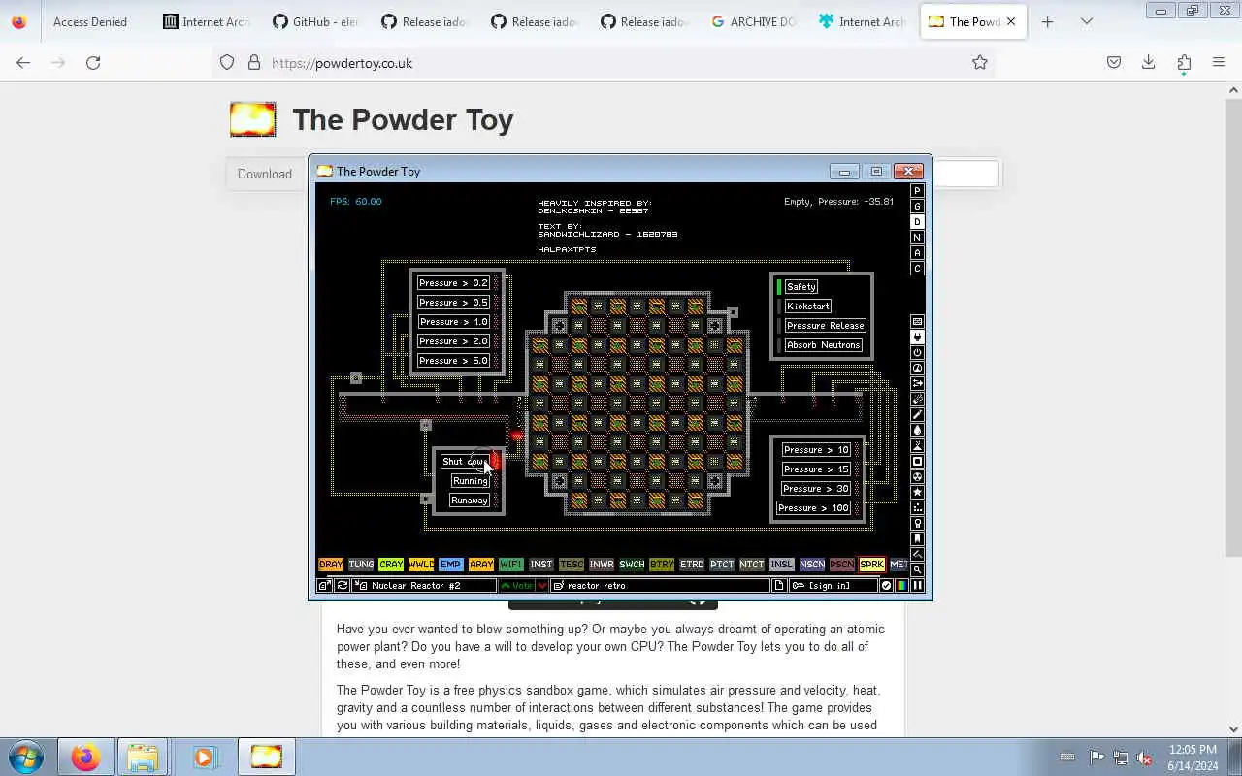Toggle pause in Powder Toy

click(x=917, y=586)
